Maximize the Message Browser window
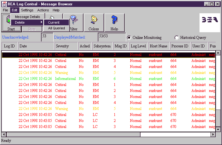The image size is (222, 145). [212, 4]
